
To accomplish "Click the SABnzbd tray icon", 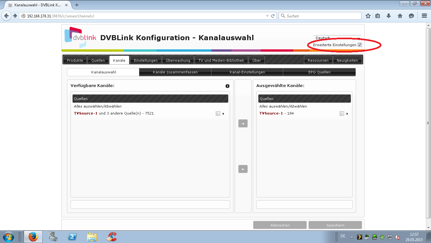I will 374,237.
